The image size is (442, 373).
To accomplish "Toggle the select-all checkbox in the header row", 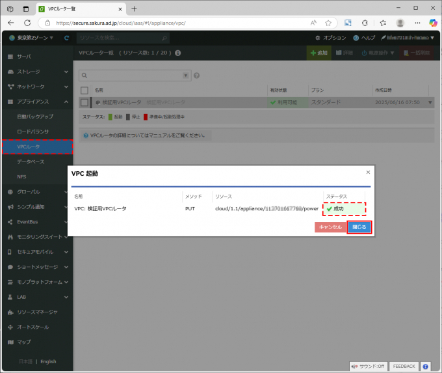I will (x=84, y=90).
